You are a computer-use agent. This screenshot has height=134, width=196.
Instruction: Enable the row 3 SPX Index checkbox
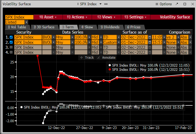[11, 47]
